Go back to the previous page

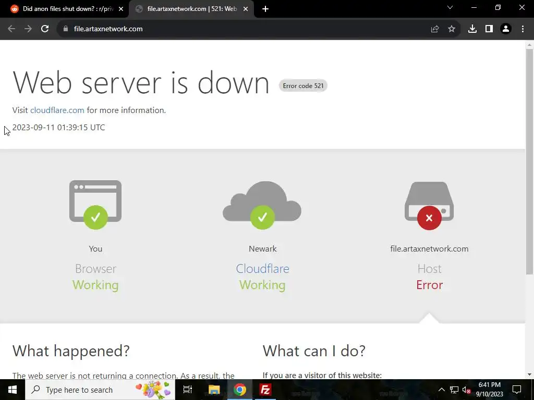(11, 29)
